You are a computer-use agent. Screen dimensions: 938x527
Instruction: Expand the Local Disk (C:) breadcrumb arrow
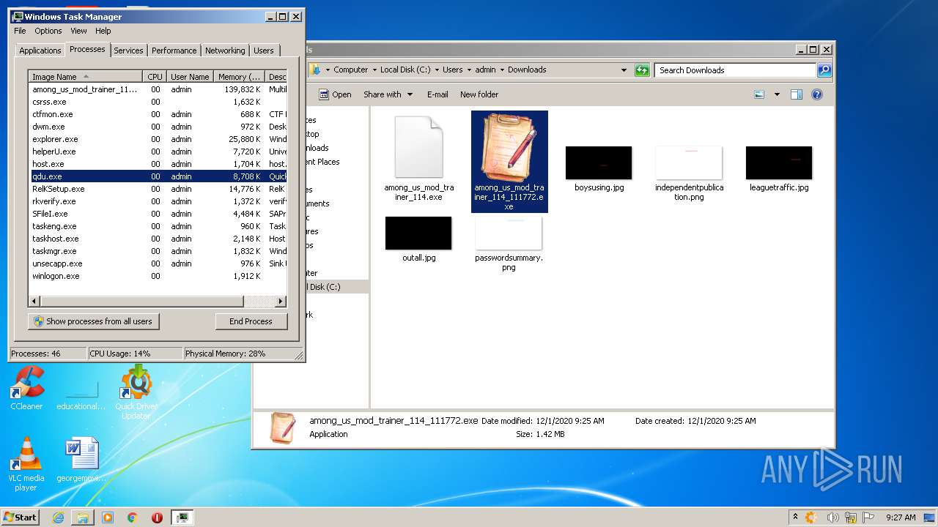437,70
